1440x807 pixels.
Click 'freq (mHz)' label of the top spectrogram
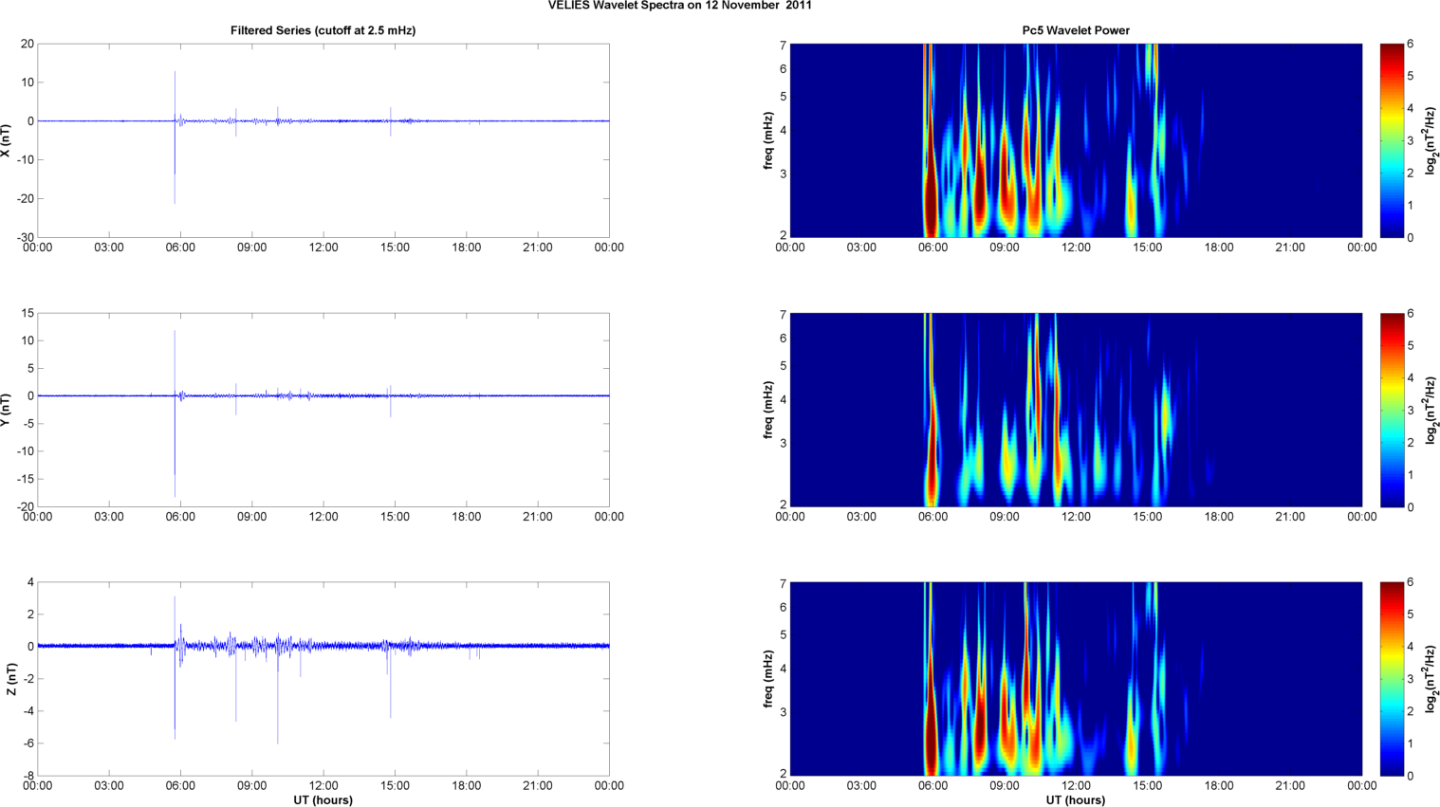point(768,140)
